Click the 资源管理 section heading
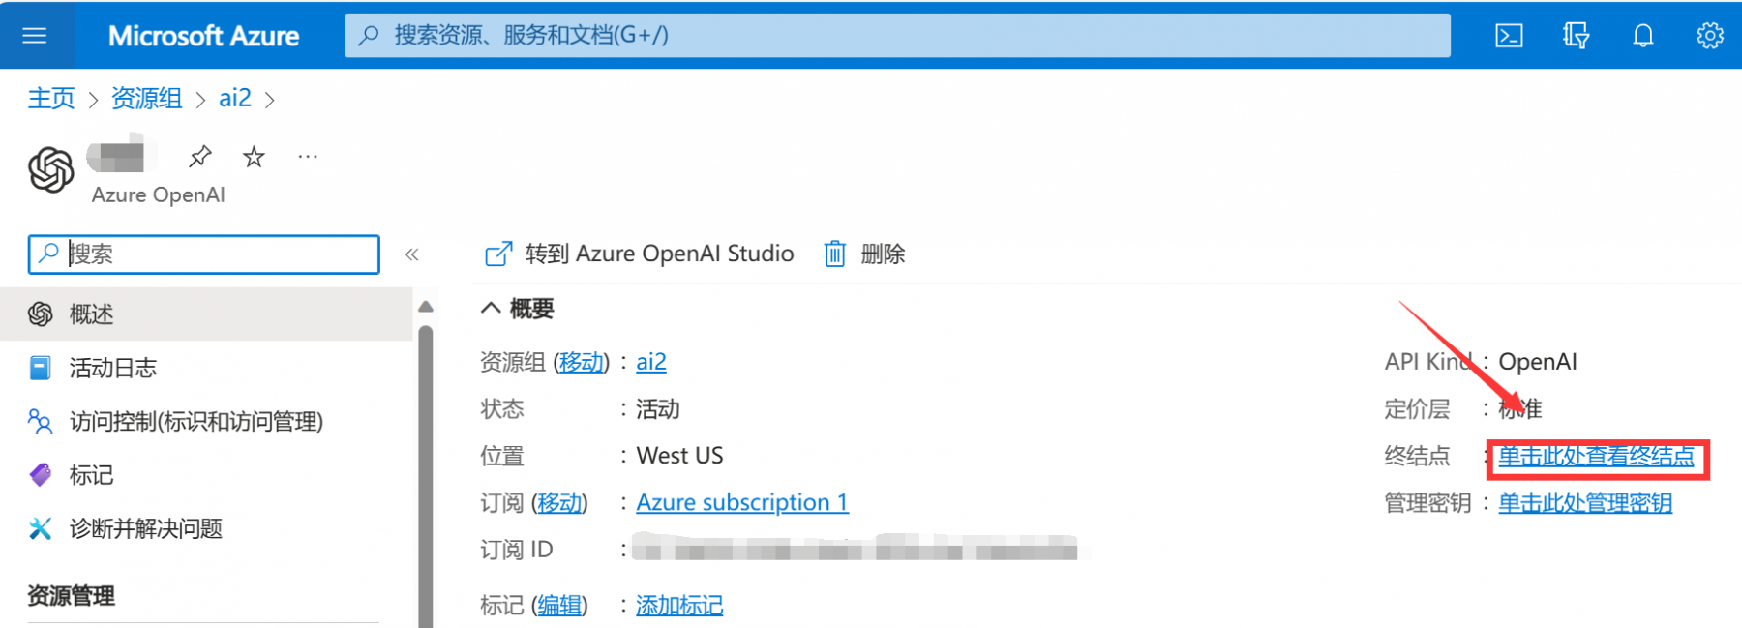This screenshot has height=628, width=1742. click(72, 595)
